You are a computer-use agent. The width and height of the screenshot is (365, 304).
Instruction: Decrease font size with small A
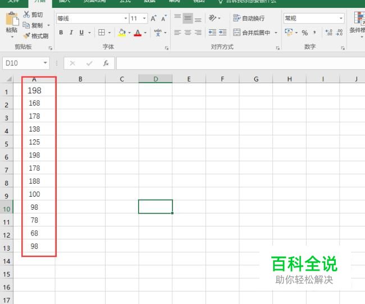coord(164,19)
